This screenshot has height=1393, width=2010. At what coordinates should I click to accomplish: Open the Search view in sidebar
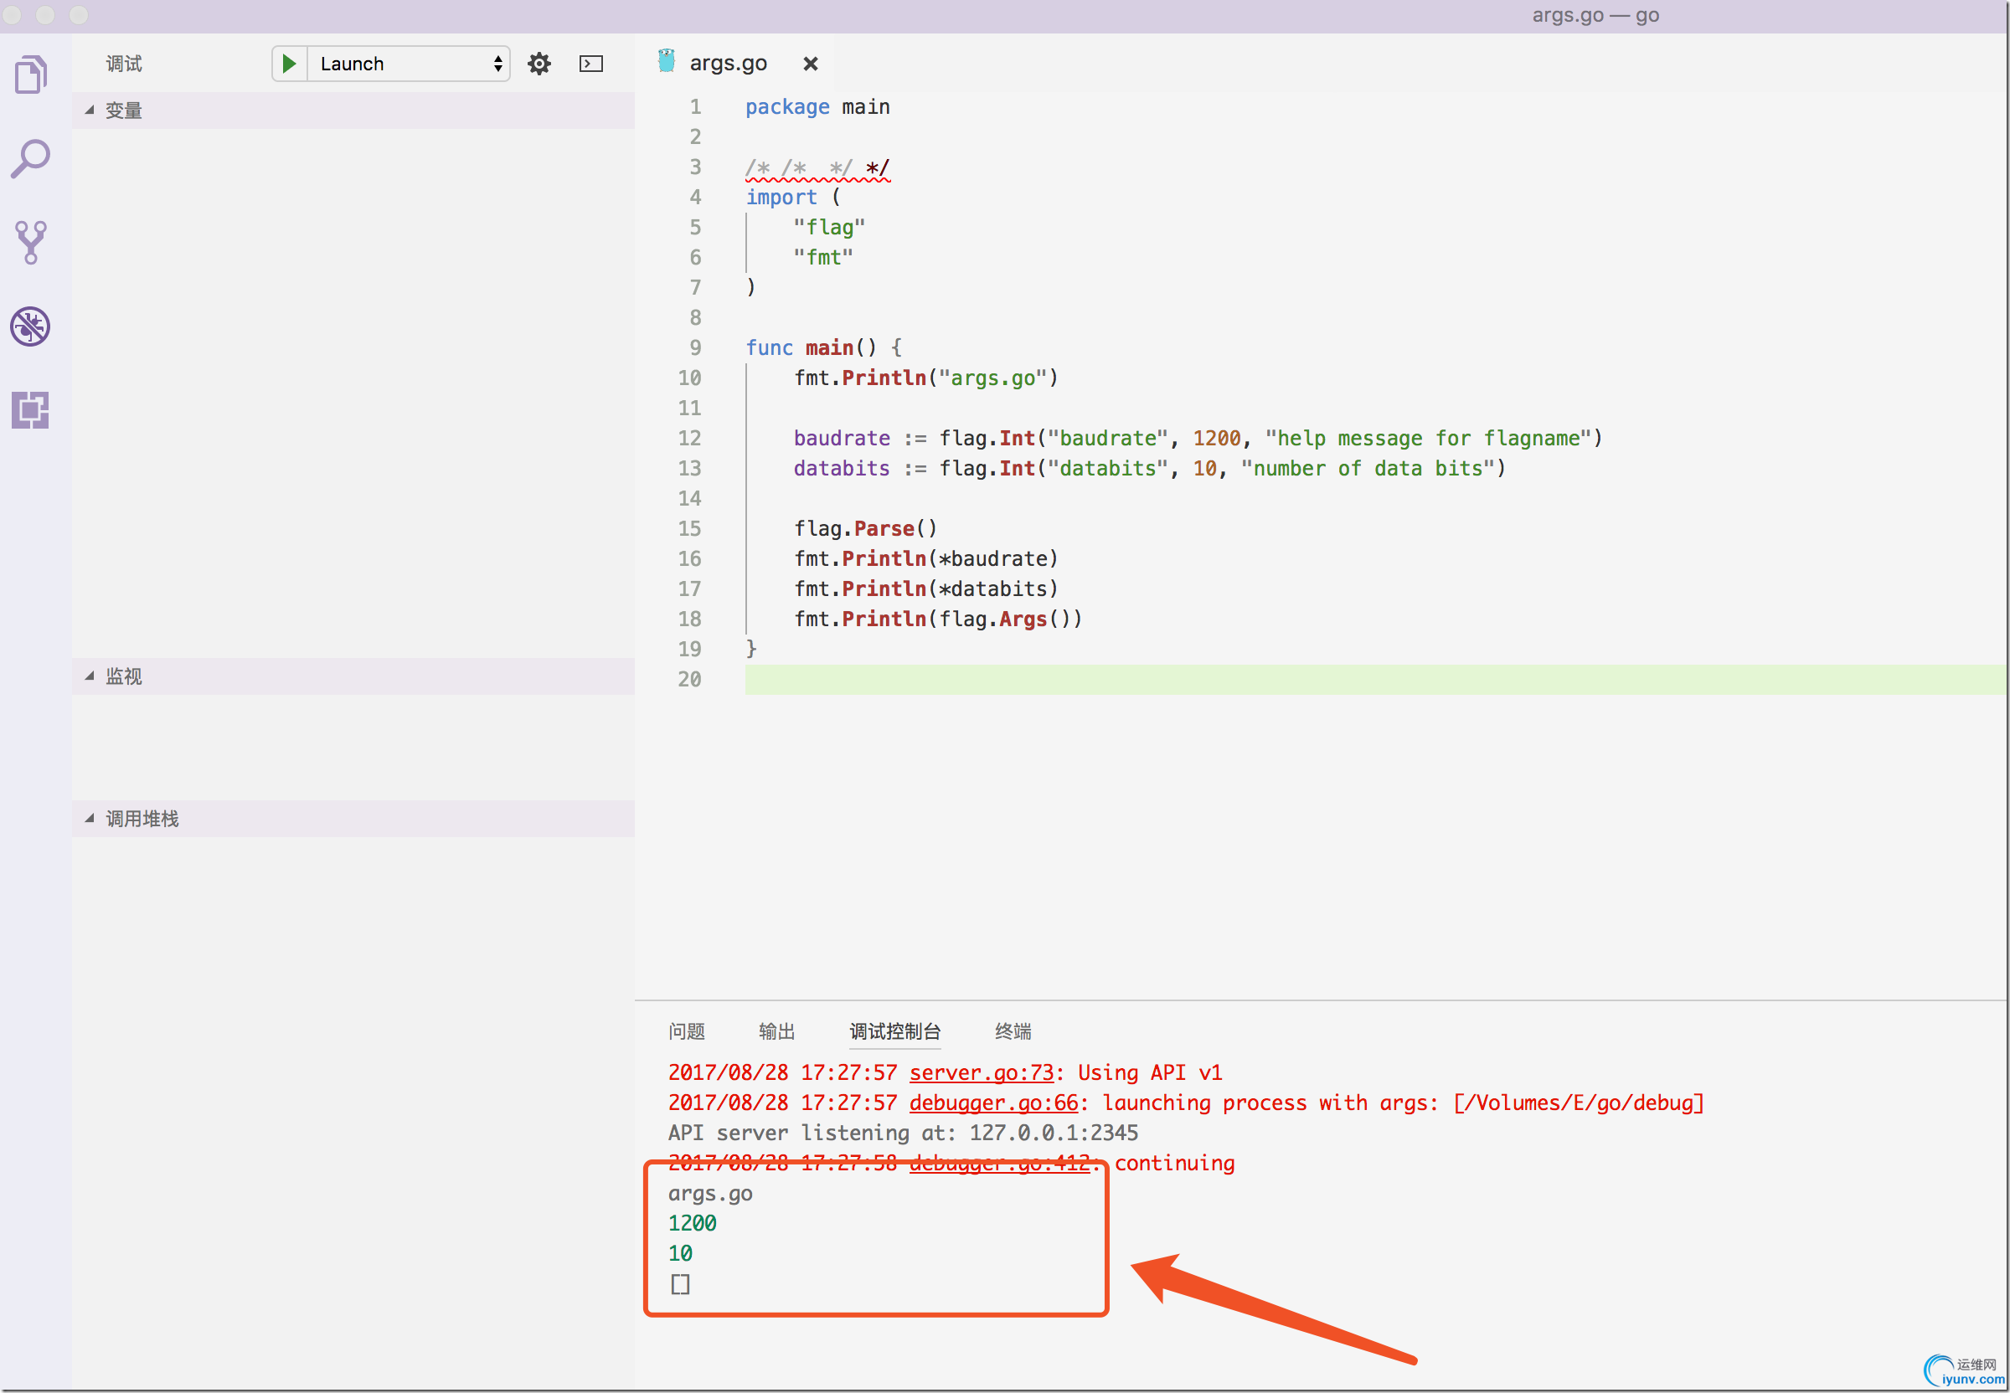(x=30, y=159)
